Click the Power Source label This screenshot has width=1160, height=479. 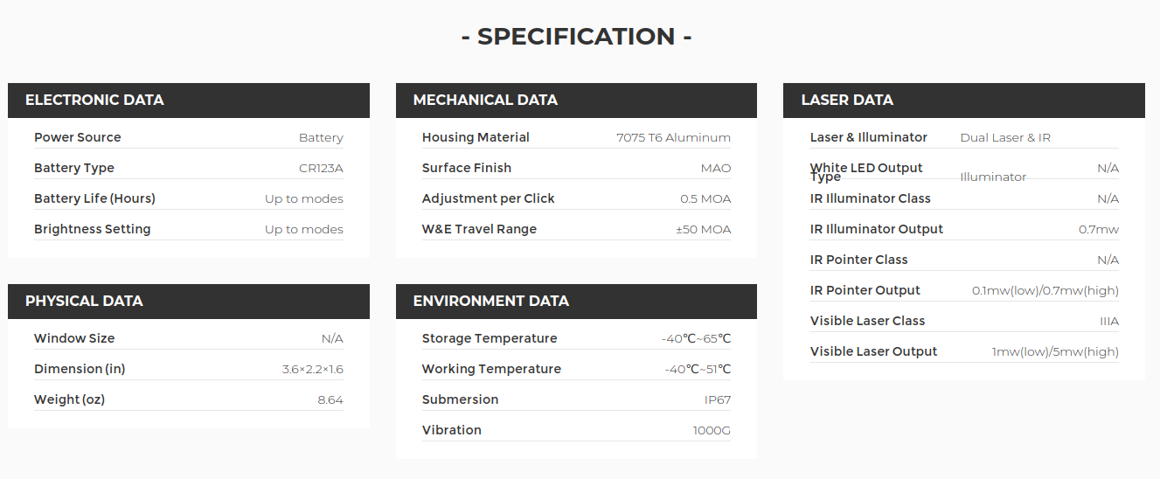[78, 137]
